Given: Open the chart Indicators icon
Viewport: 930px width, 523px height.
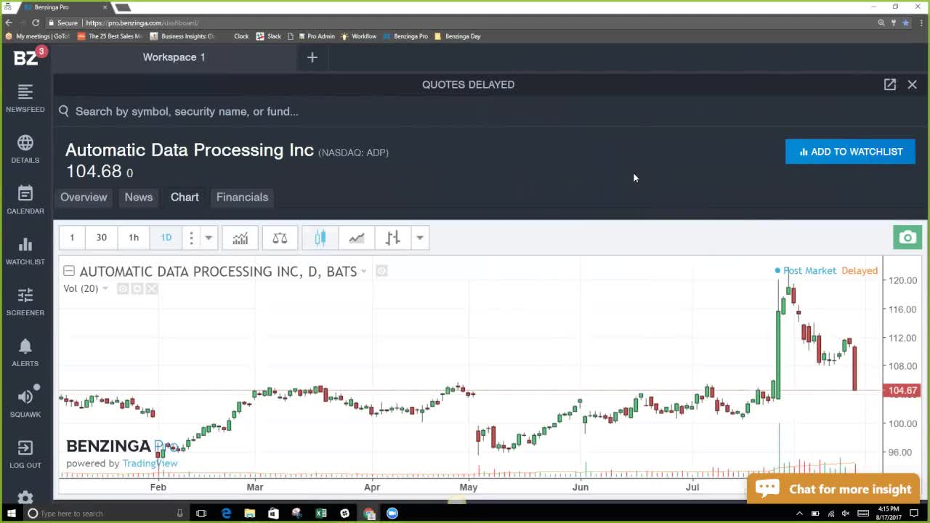Looking at the screenshot, I should coord(240,238).
